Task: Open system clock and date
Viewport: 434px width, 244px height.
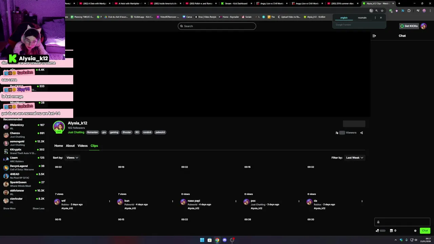Action: click(426, 240)
